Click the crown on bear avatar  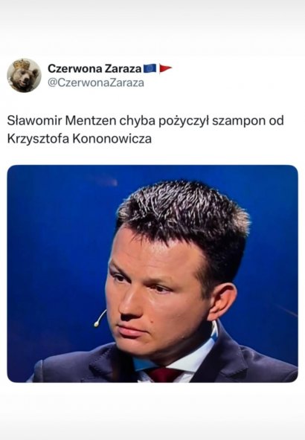coord(22,64)
